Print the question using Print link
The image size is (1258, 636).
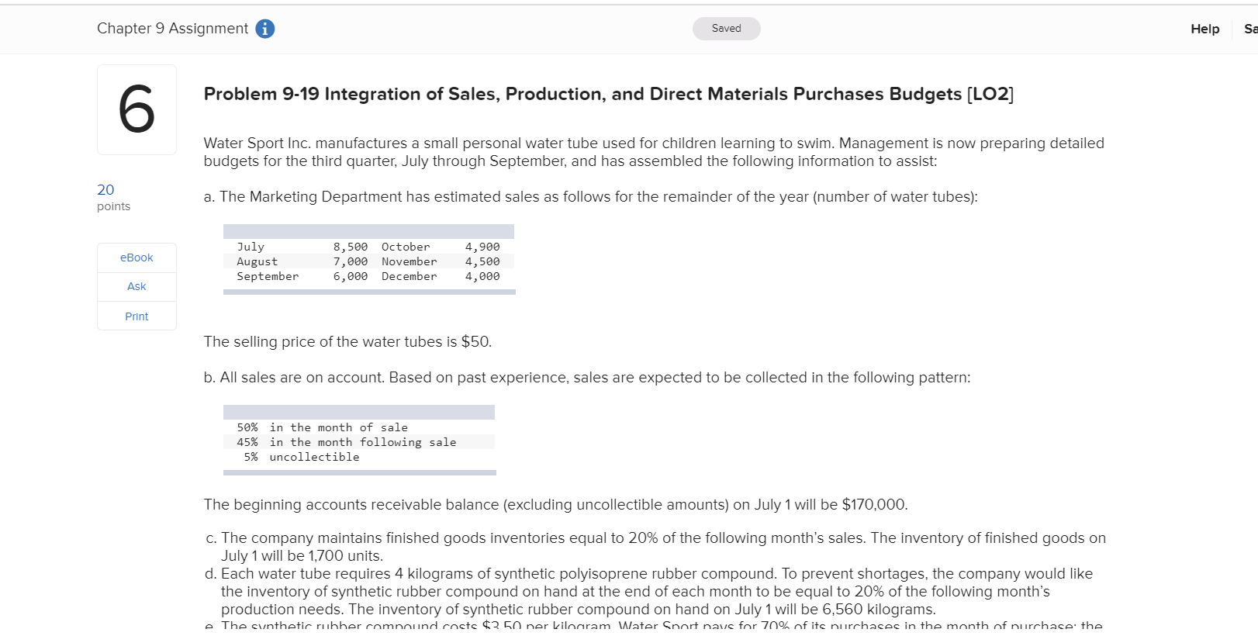(137, 316)
